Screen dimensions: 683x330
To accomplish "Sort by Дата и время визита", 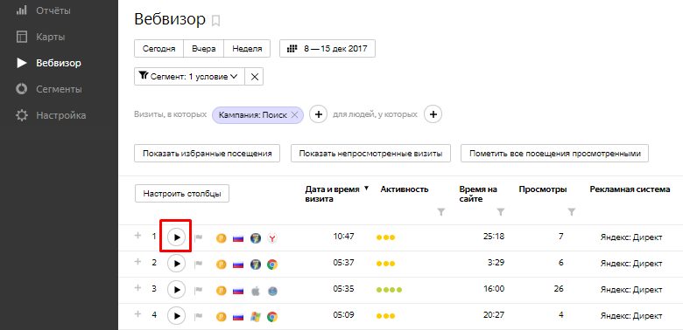I will [337, 194].
